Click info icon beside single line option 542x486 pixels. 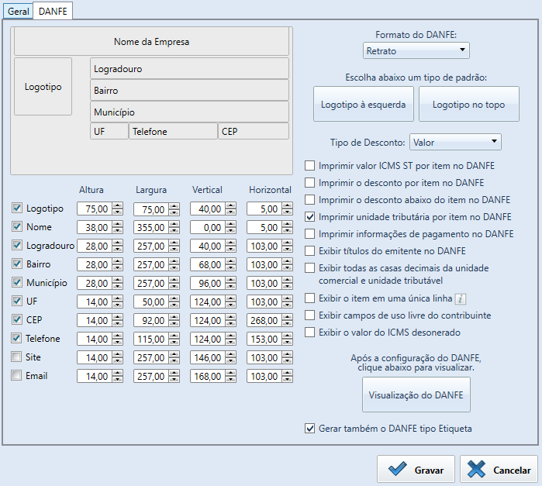pyautogui.click(x=459, y=298)
